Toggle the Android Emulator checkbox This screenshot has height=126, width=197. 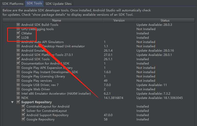(x=18, y=50)
